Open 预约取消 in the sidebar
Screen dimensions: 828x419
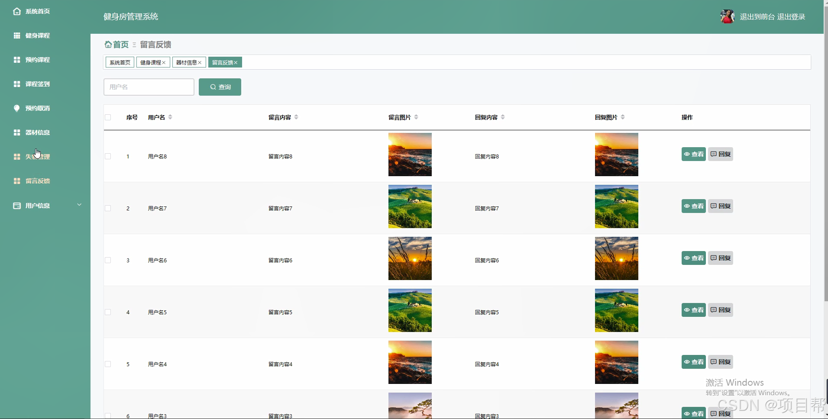37,108
